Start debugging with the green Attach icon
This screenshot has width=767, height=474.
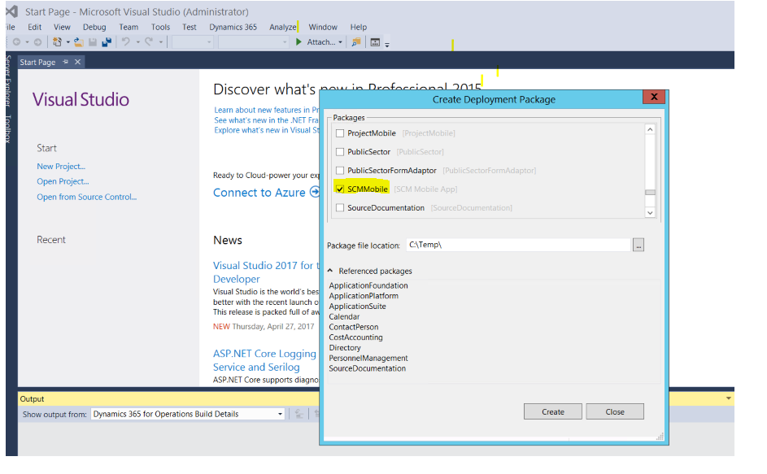(x=299, y=41)
